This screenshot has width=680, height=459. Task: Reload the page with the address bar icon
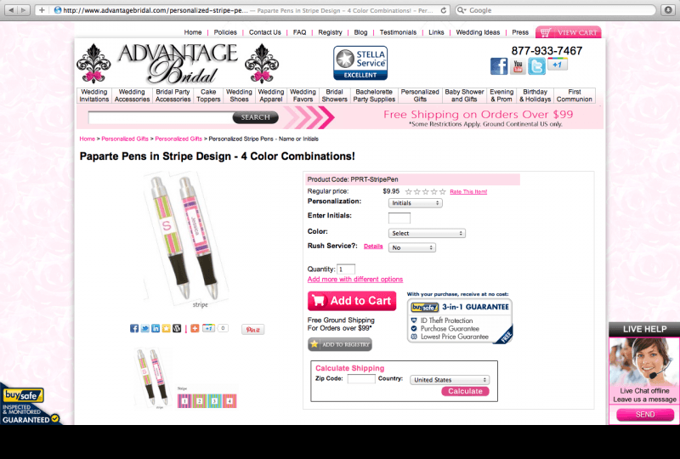[x=443, y=10]
